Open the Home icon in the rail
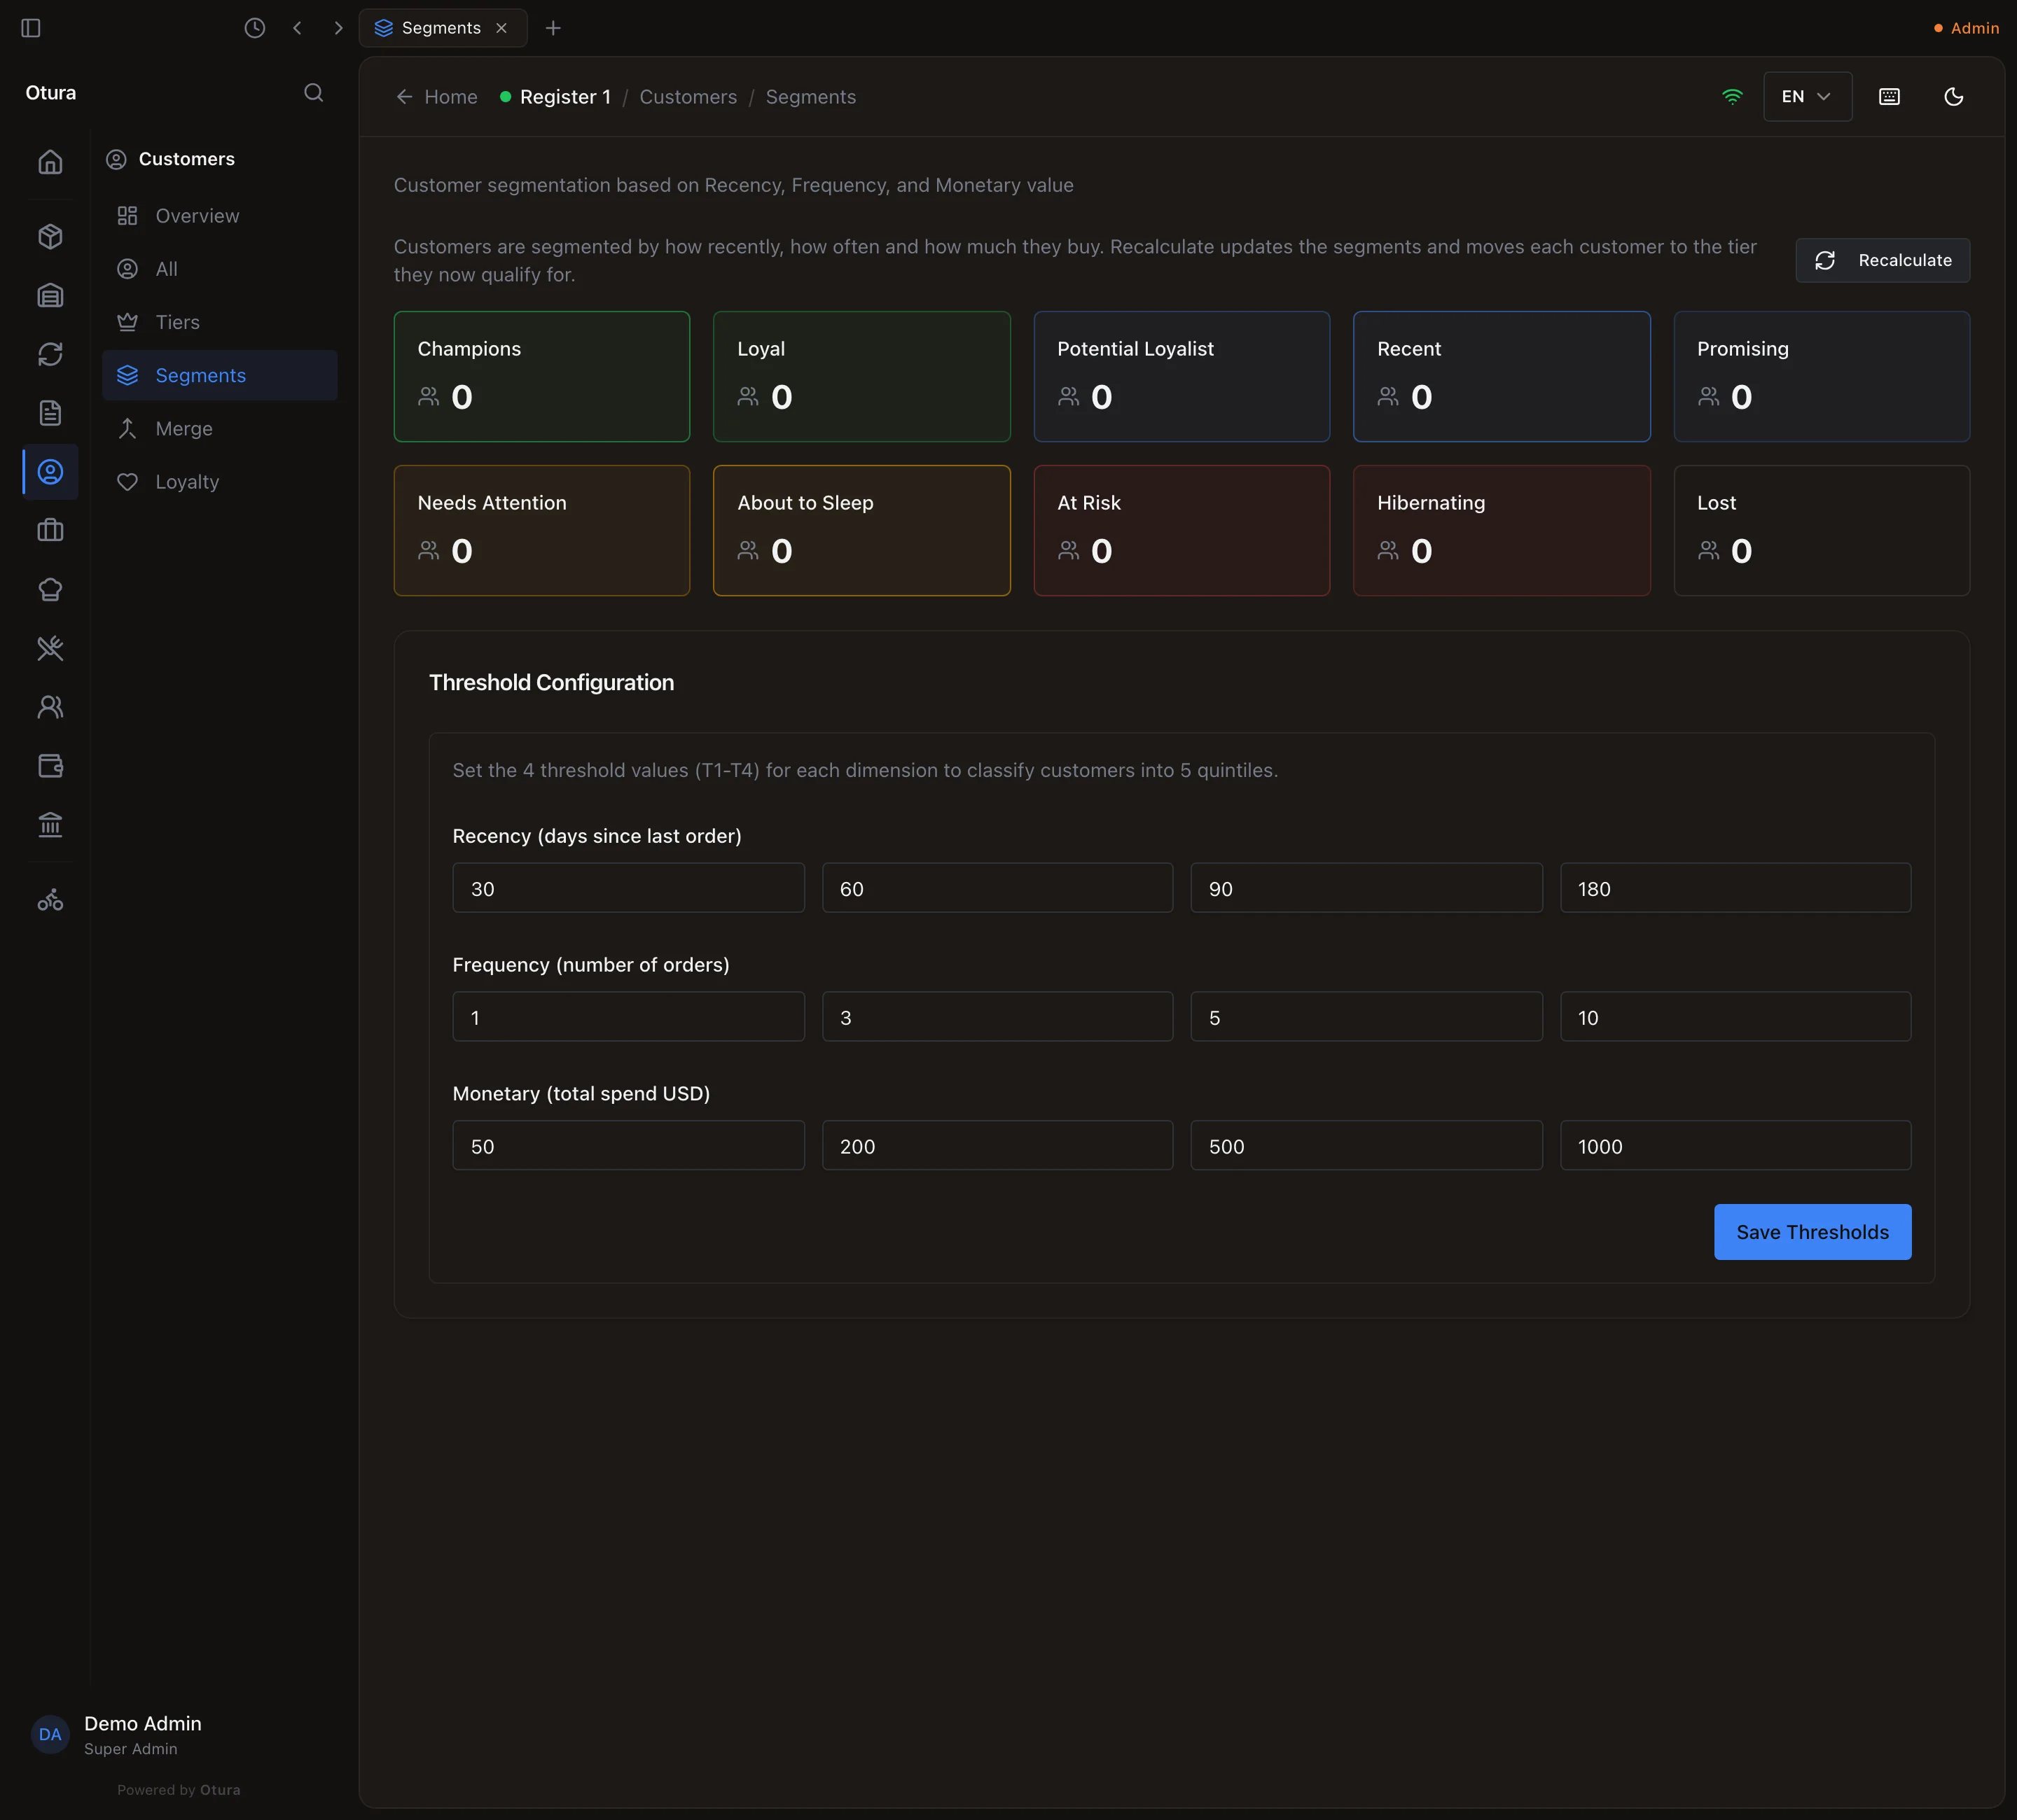The width and height of the screenshot is (2017, 1820). (50, 162)
